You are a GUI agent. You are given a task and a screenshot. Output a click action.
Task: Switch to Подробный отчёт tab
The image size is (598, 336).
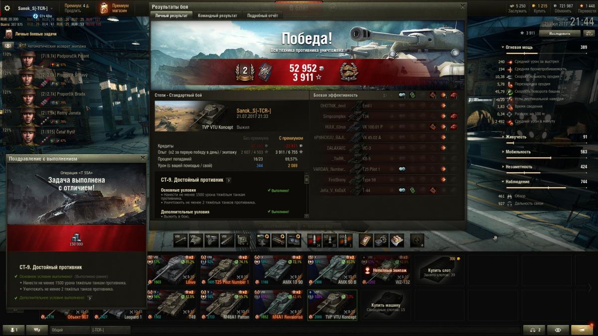(263, 15)
